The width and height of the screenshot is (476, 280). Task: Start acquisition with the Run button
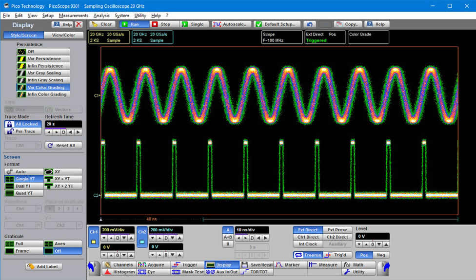click(134, 24)
